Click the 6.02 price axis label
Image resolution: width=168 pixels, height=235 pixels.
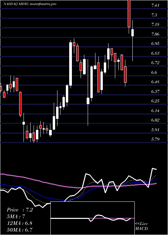point(155,120)
